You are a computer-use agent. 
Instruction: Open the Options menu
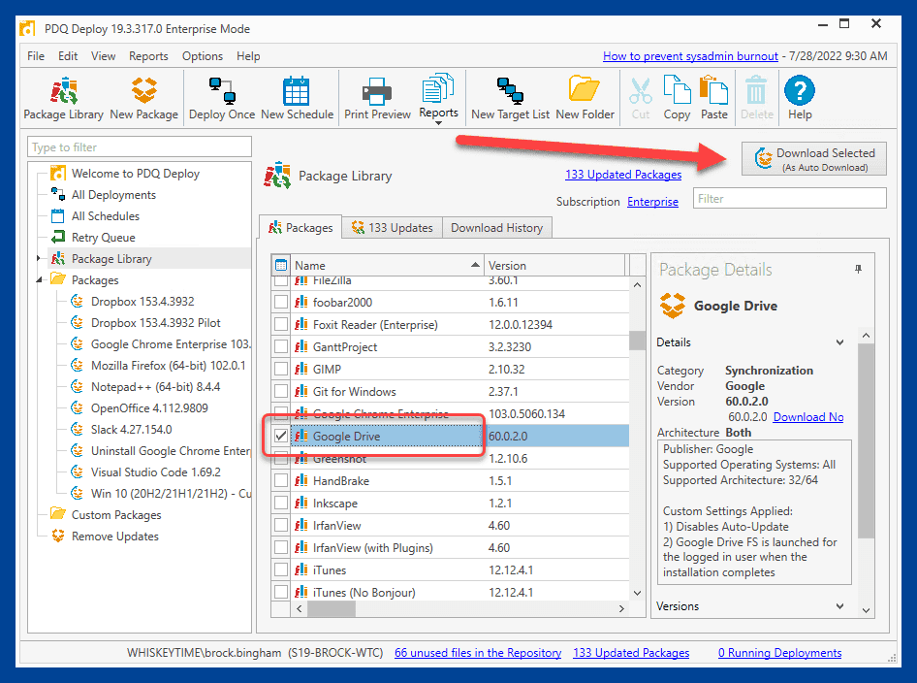203,56
